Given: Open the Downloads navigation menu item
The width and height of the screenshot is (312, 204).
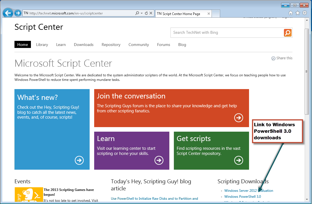Looking at the screenshot, I should click(84, 45).
